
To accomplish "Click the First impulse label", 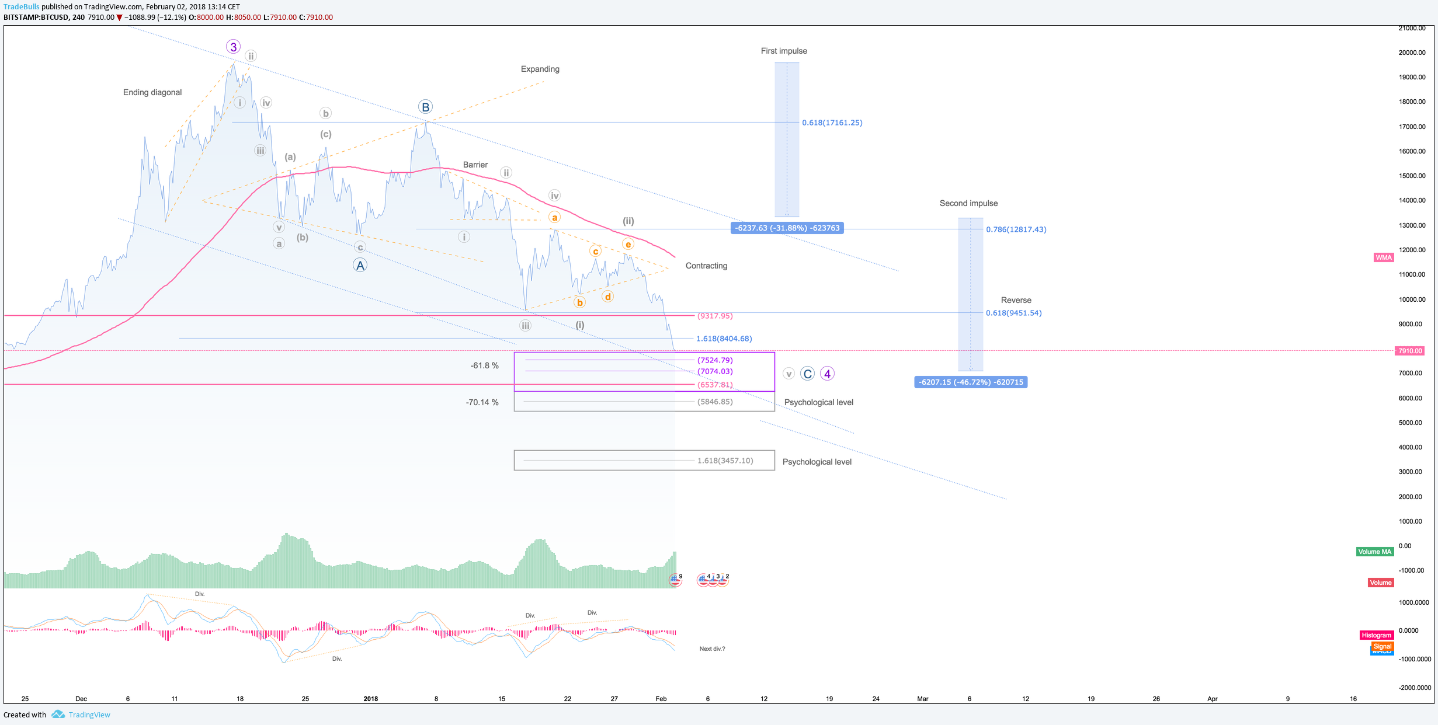I will click(x=784, y=51).
